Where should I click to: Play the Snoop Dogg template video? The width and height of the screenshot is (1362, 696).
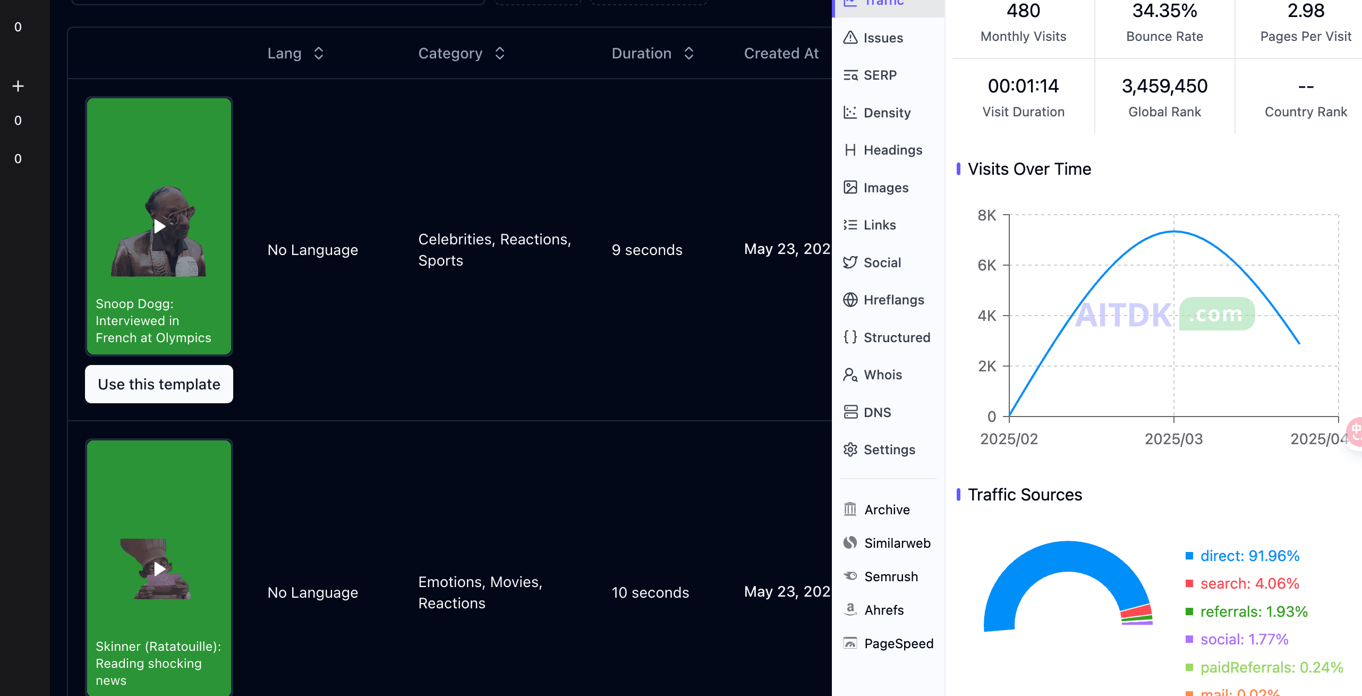159,227
